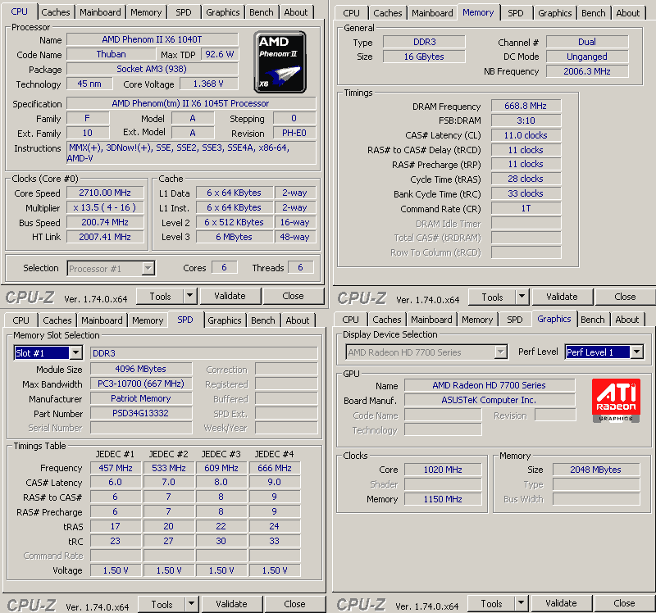Click the Command Rate value 1T
Viewport: 656px width, 613px height.
[526, 208]
